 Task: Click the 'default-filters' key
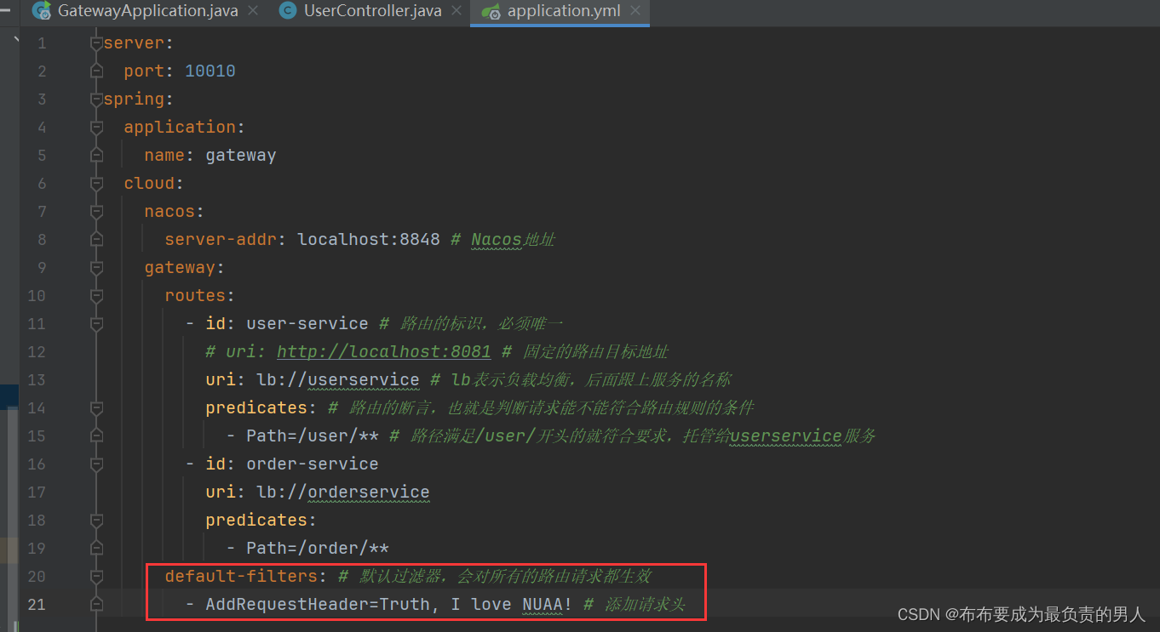coord(241,576)
